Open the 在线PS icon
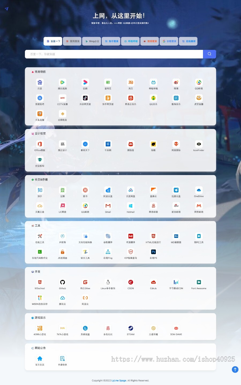 point(153,252)
